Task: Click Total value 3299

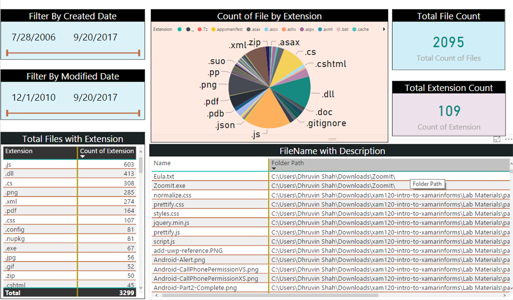Action: [127, 293]
